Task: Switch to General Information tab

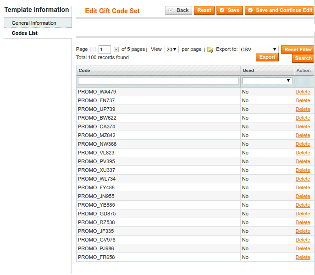Action: (34, 23)
